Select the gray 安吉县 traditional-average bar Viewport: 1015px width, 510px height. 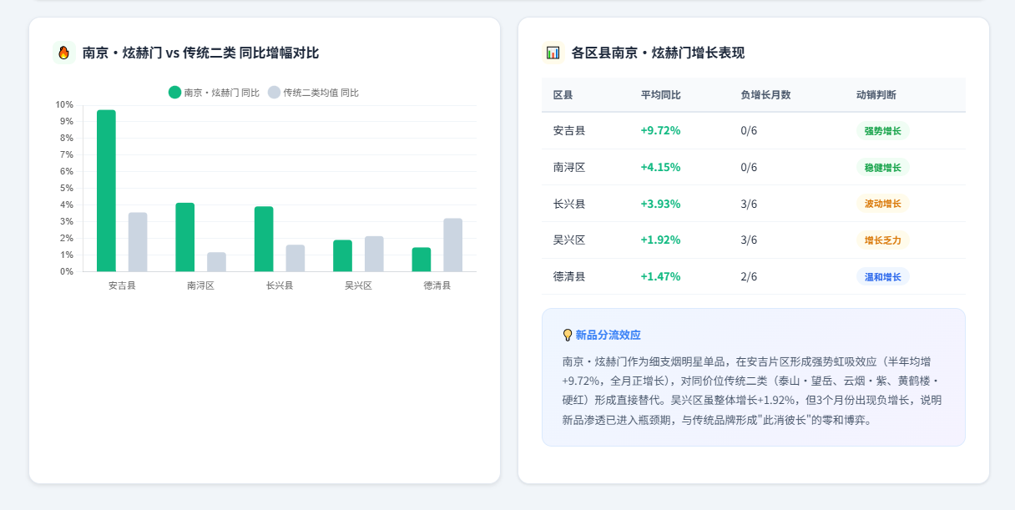(x=138, y=242)
